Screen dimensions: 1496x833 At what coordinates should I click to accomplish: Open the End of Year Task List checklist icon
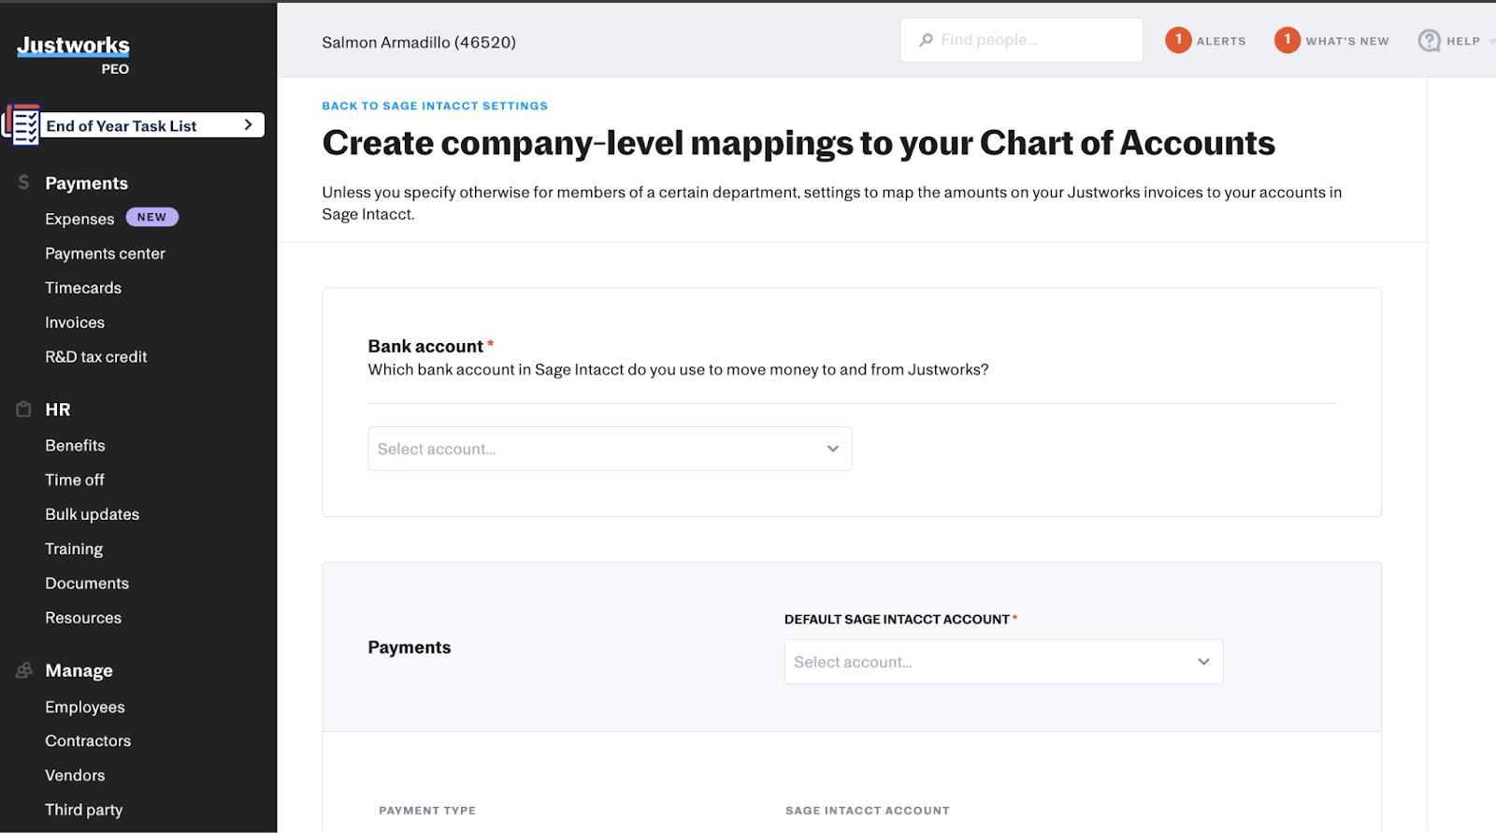point(22,125)
